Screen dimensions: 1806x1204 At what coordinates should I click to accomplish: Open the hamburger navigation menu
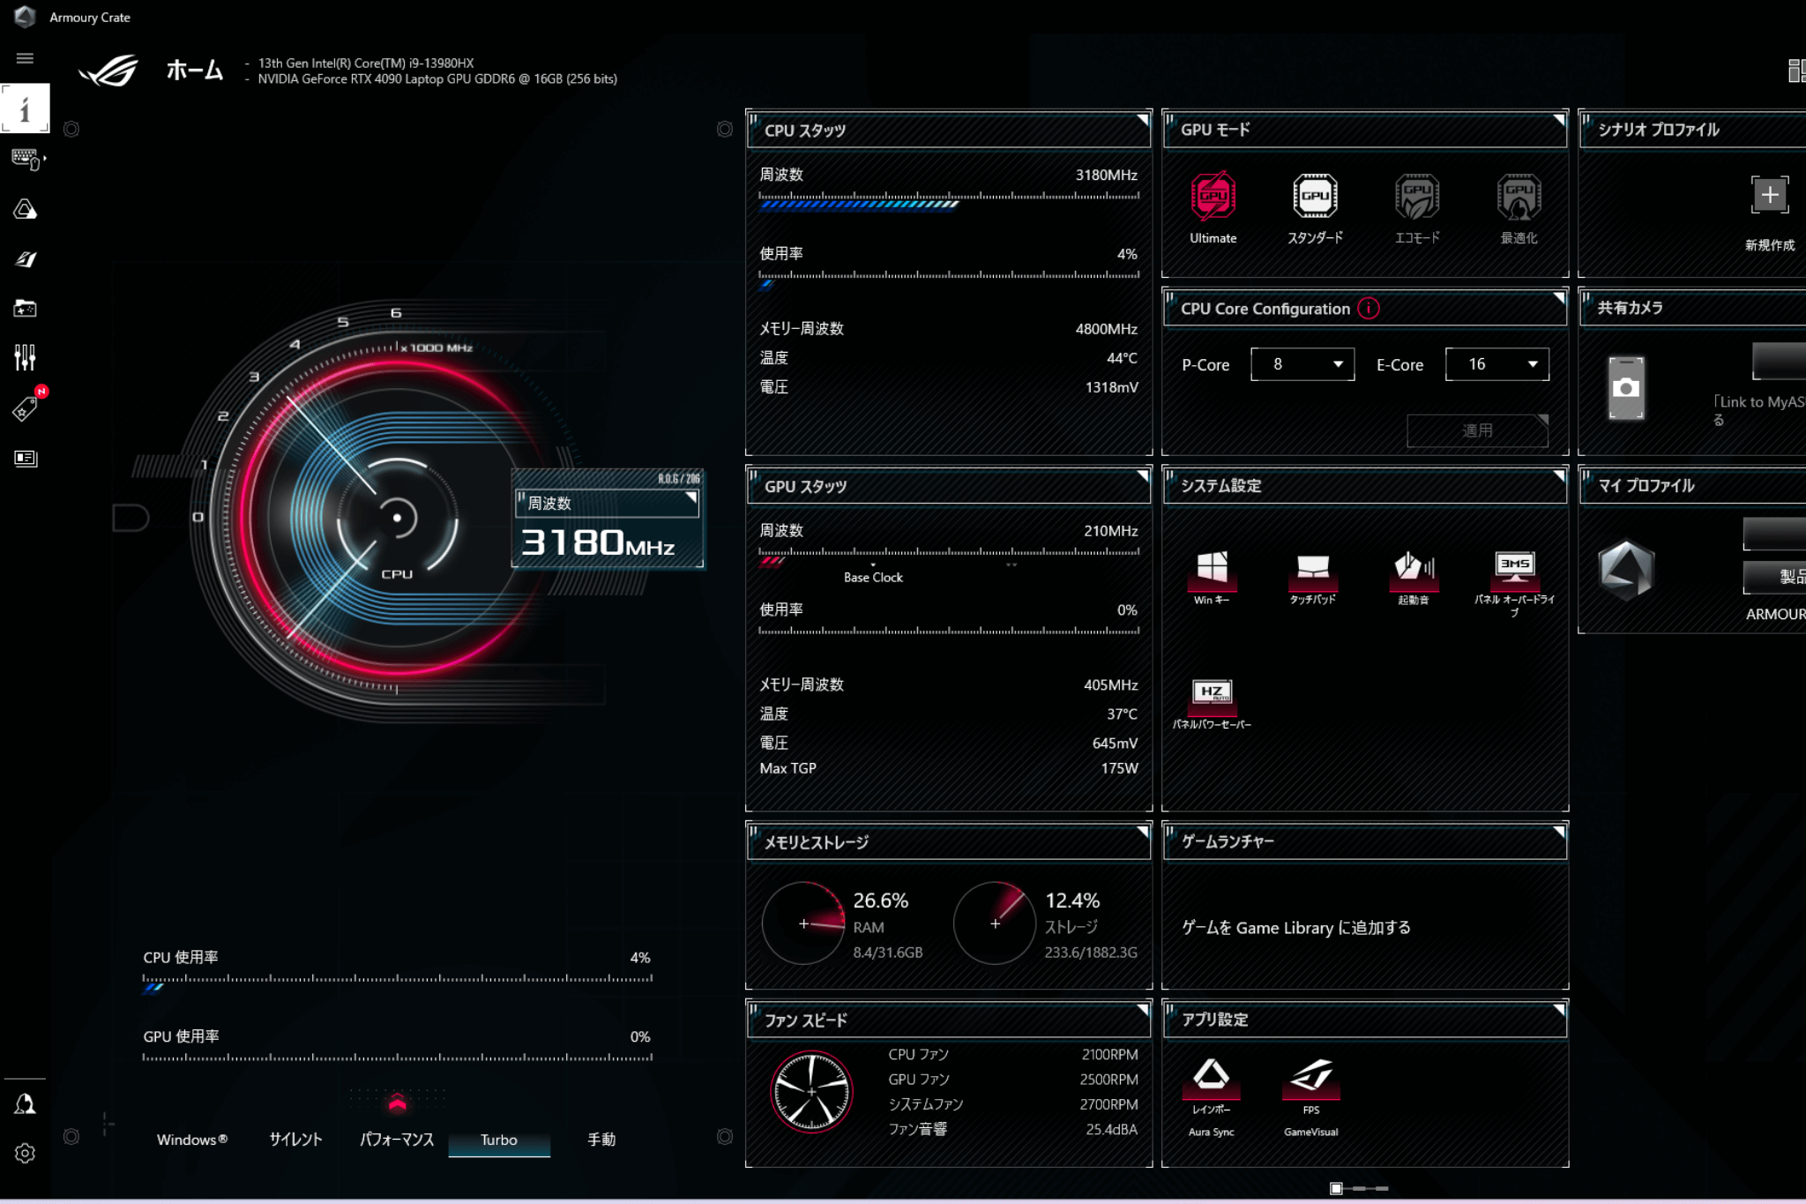(x=25, y=58)
